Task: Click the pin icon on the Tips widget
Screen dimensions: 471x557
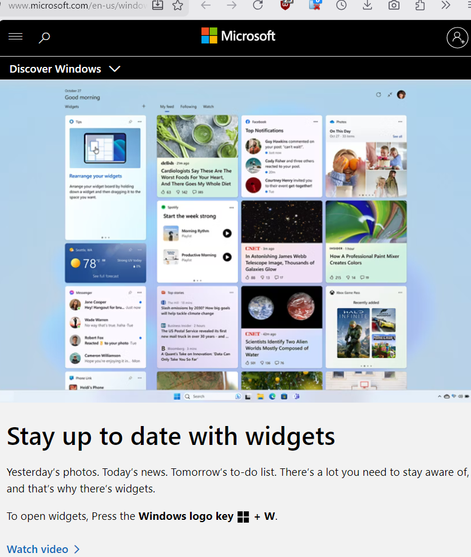Action: tap(130, 121)
